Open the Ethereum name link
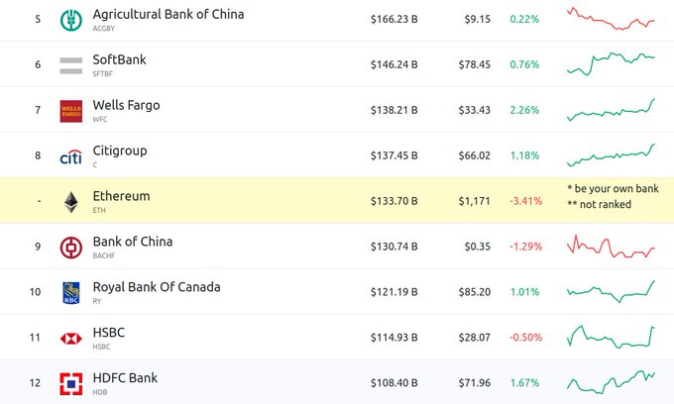674x404 pixels. [x=121, y=196]
